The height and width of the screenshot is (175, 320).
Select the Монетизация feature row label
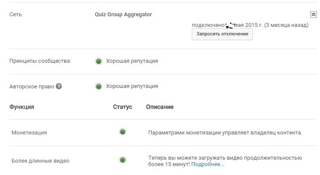click(x=29, y=132)
